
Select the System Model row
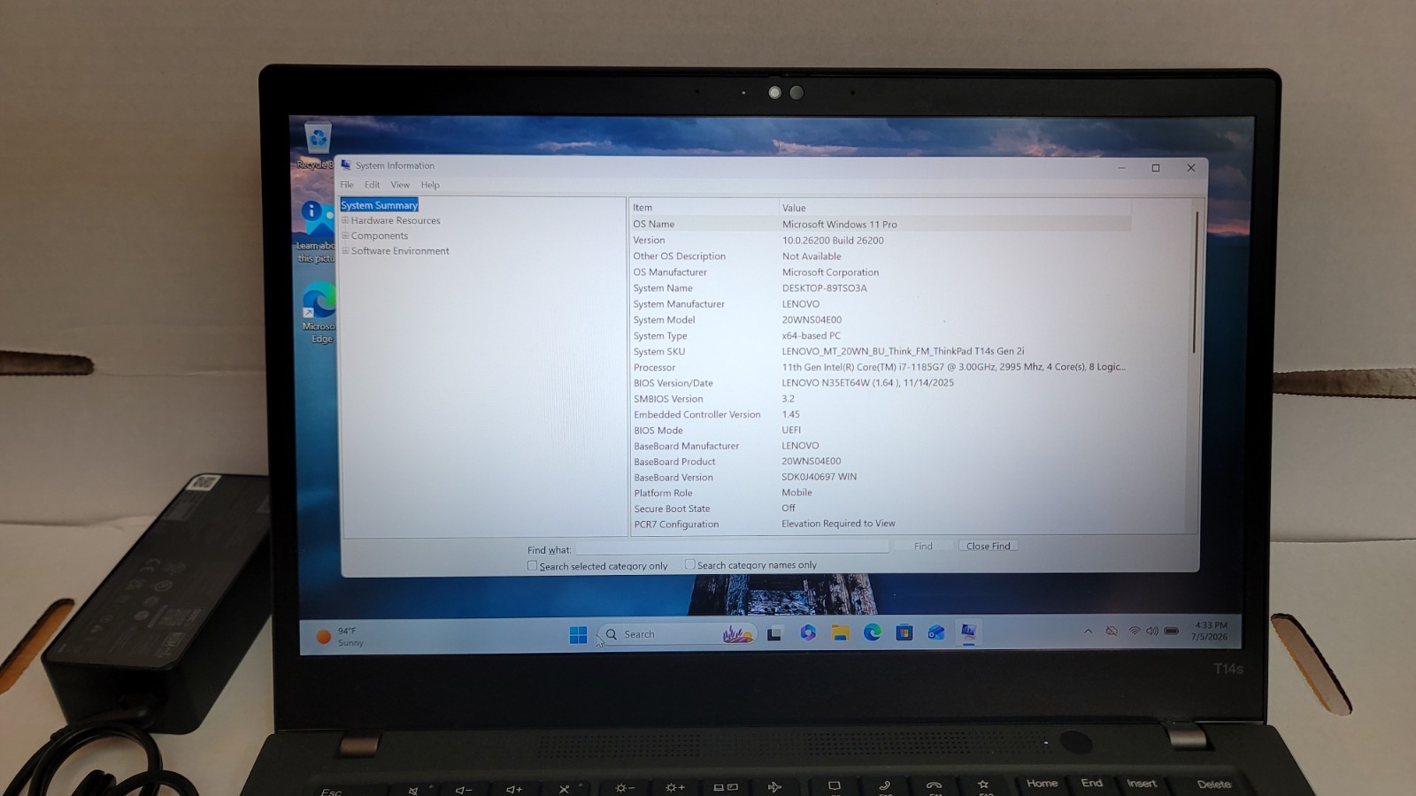pos(880,320)
